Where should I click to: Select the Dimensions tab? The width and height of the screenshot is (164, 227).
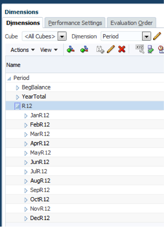[23, 23]
